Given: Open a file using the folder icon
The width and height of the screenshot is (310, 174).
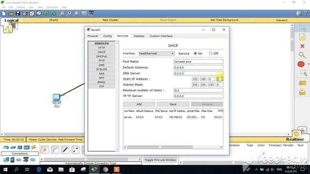Looking at the screenshot, I should (x=11, y=14).
